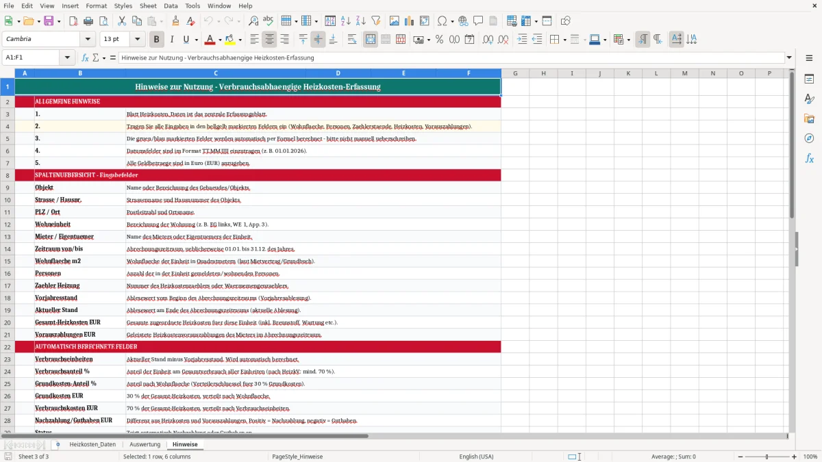Click the zoom slider in status bar
This screenshot has height=462, width=822.
[x=767, y=457]
